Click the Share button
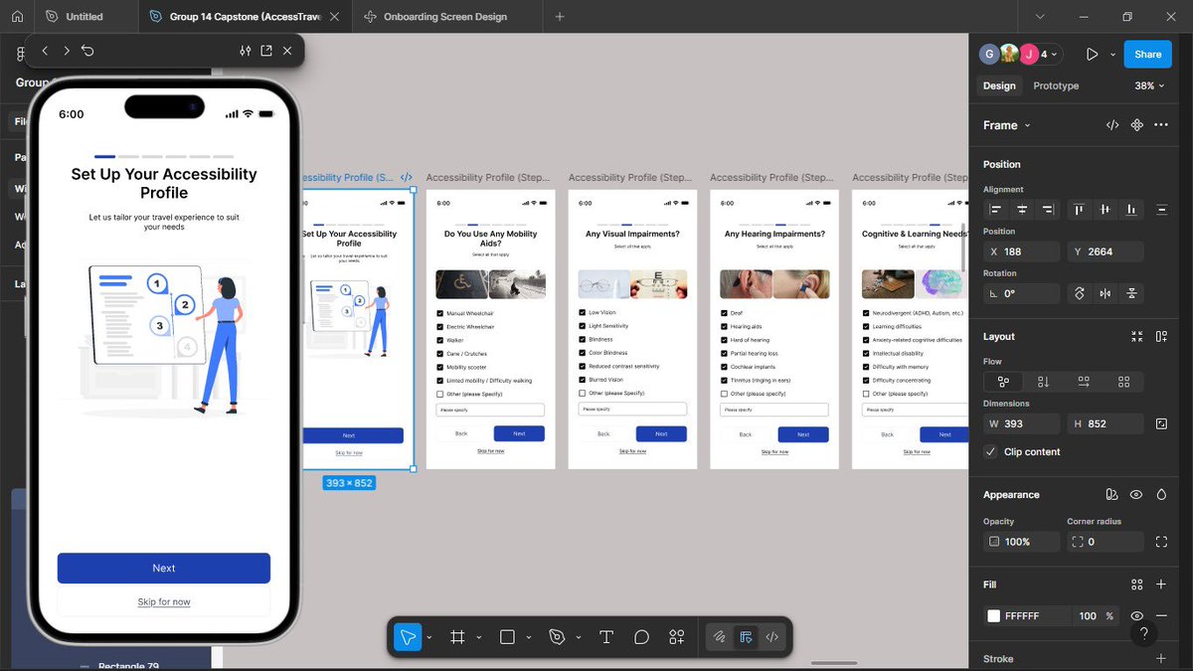The height and width of the screenshot is (671, 1193). [1148, 55]
